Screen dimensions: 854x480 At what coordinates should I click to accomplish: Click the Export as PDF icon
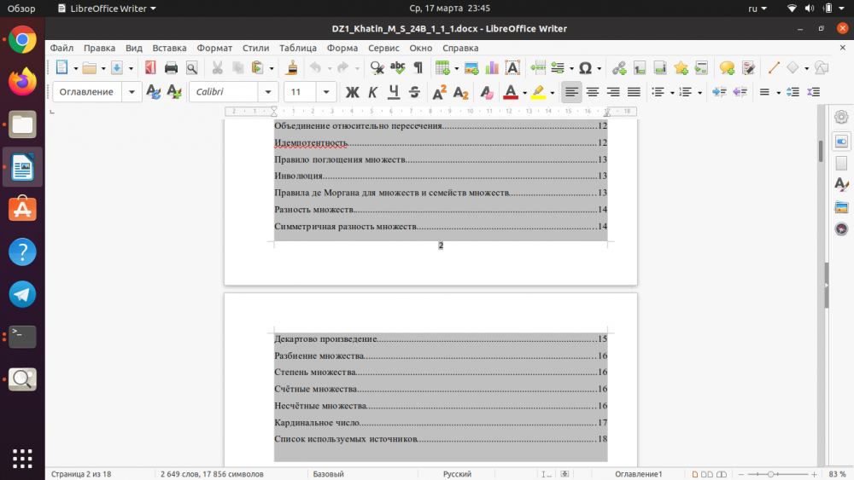click(x=150, y=68)
